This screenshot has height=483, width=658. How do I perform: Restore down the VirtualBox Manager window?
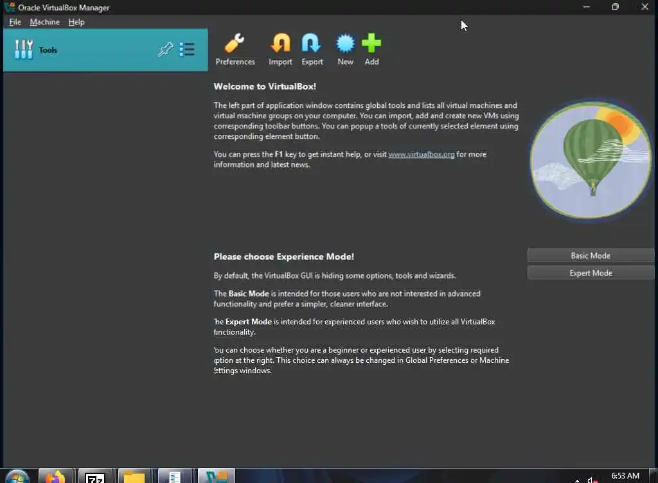click(615, 6)
